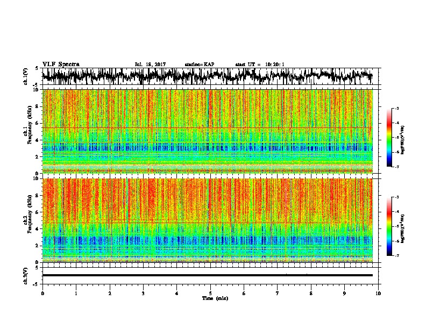
Task: Click the ch.1 color bar log(PSD) label
Action: (x=403, y=140)
